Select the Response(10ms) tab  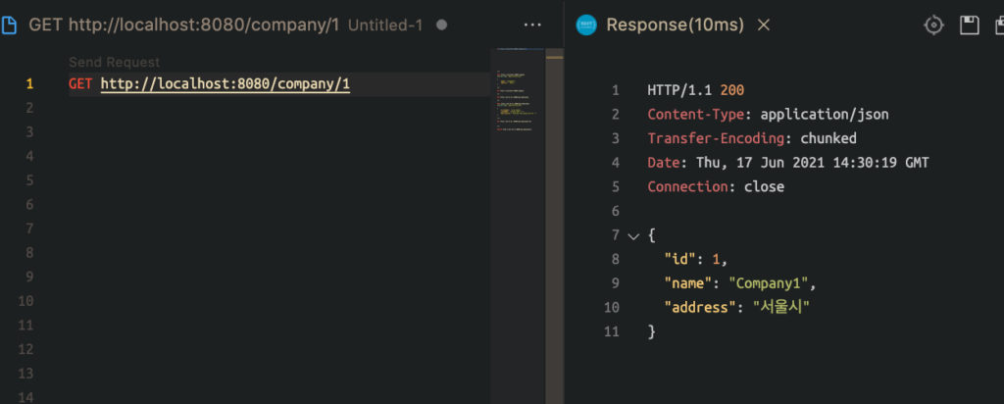click(x=675, y=25)
